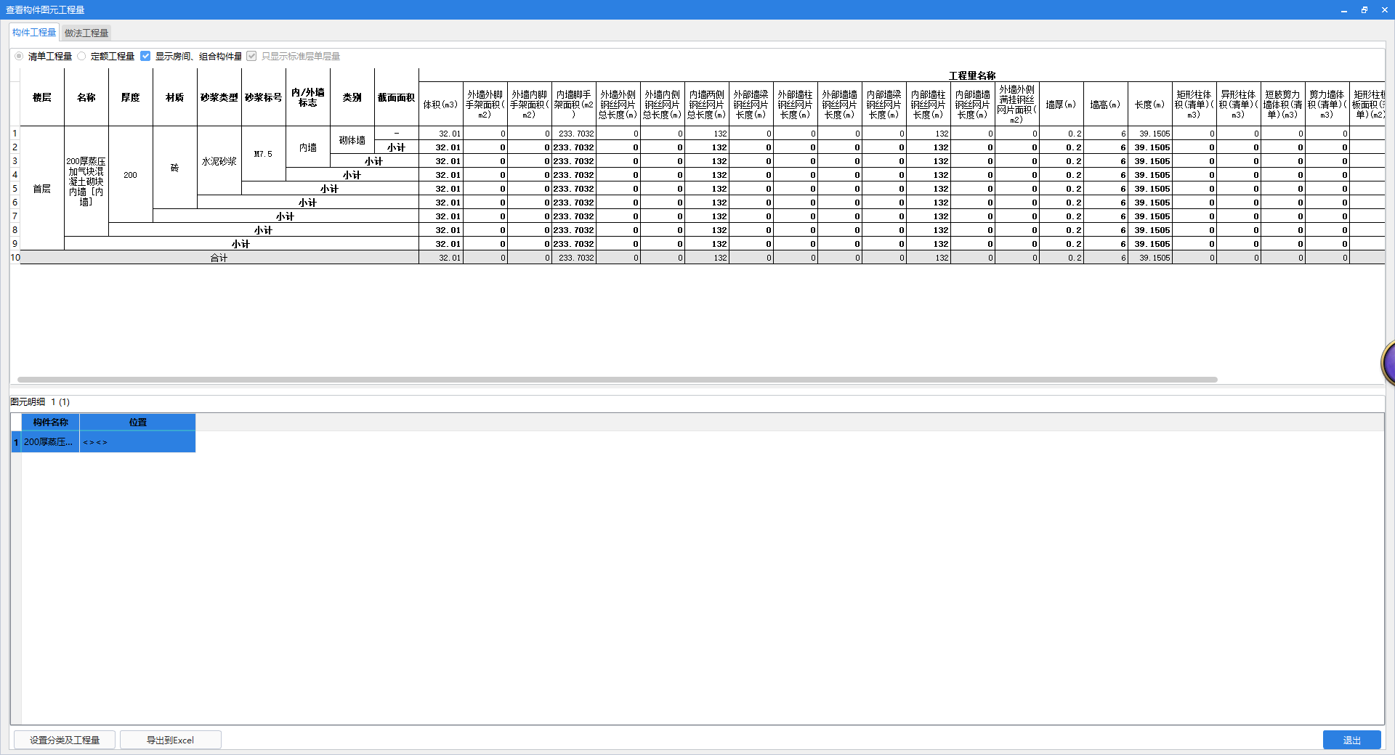
Task: Click the 工程量名称 group header
Action: 972,75
